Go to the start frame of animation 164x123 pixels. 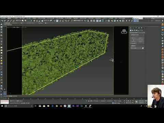pos(124,101)
